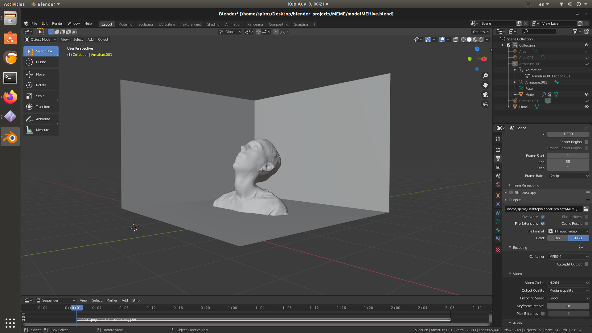Click the Options button in header

click(x=481, y=32)
